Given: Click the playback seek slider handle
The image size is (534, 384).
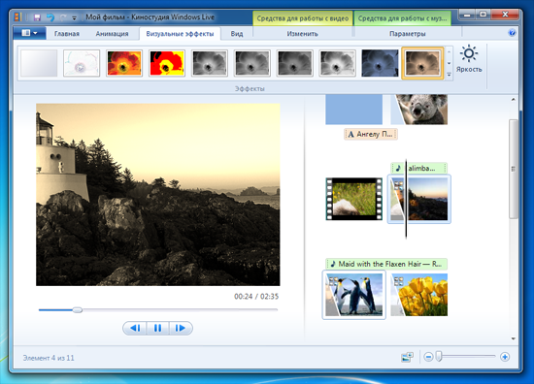Looking at the screenshot, I should point(78,310).
